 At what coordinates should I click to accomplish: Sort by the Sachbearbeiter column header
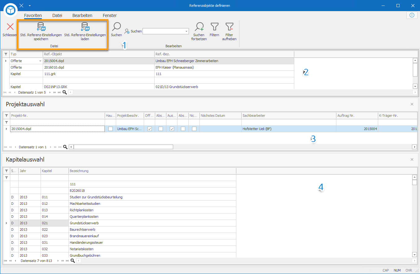(289, 116)
